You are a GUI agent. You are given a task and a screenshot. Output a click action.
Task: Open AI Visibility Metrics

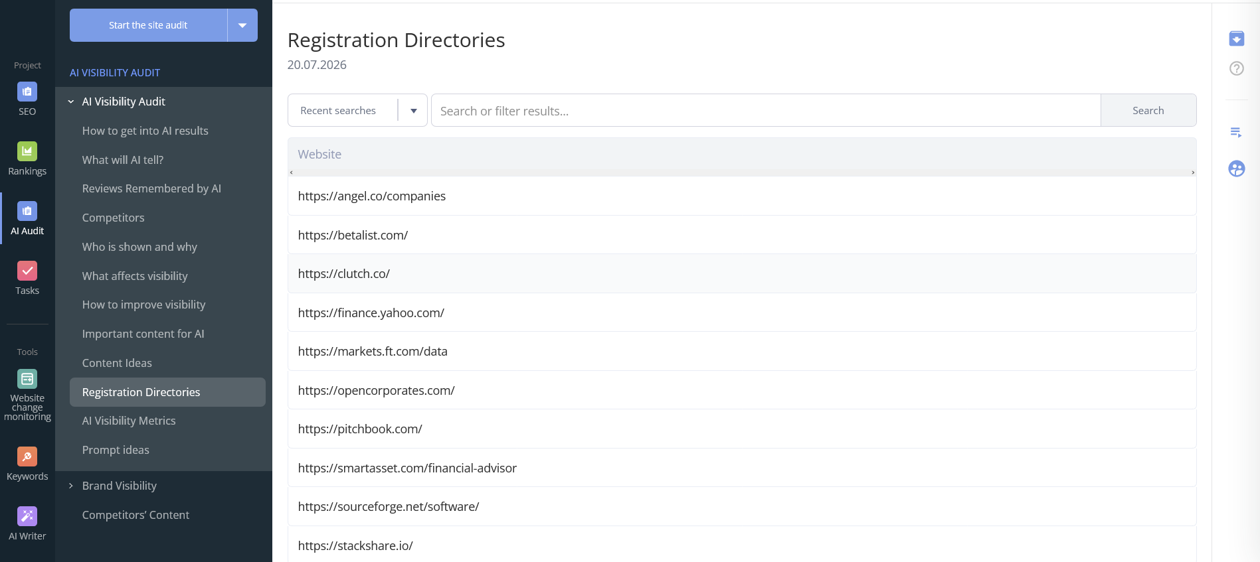coord(129,421)
